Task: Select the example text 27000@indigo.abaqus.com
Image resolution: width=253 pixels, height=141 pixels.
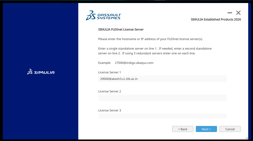Action: click(134, 63)
